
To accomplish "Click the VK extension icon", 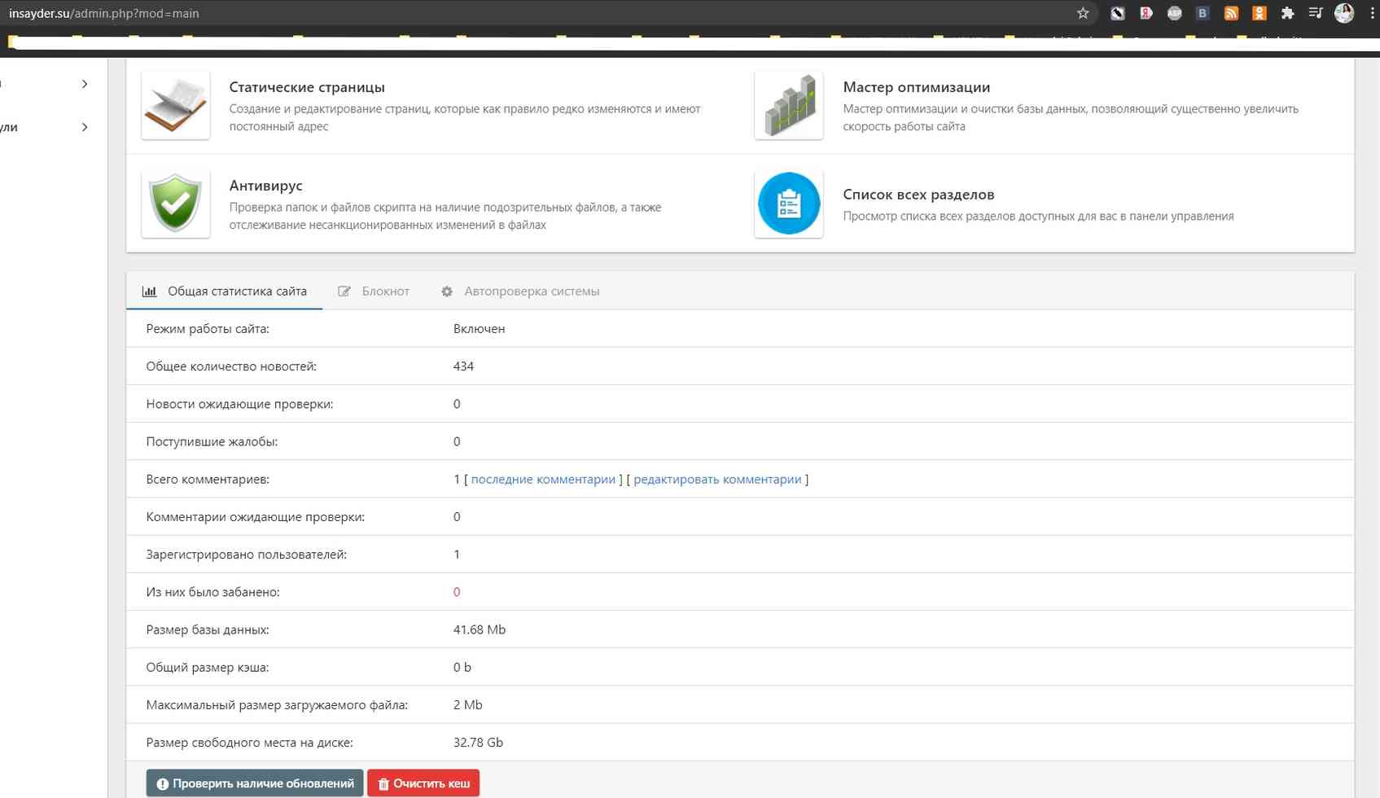I will (x=1202, y=13).
